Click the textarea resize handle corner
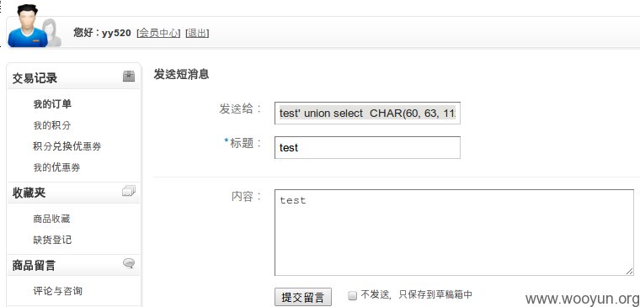This screenshot has height=307, width=640. pos(629,272)
